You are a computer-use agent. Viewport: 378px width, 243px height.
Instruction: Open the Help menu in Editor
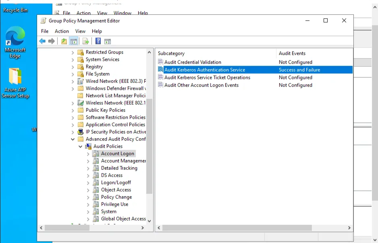[x=97, y=31]
